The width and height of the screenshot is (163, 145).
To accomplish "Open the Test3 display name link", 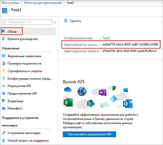I will click(106, 38).
